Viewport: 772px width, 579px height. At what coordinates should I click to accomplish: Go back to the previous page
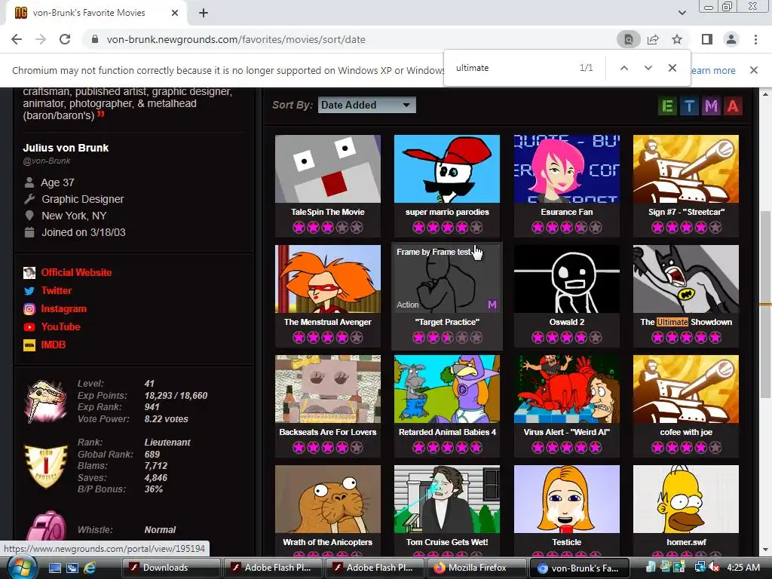(17, 39)
